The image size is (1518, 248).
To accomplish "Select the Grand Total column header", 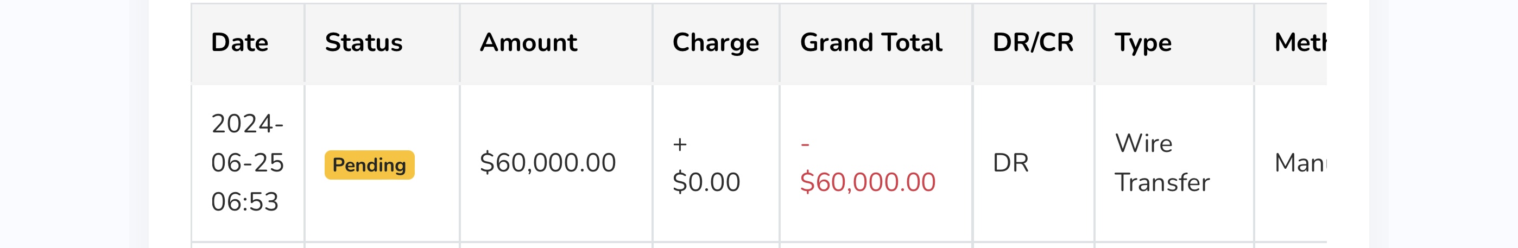I will [871, 43].
